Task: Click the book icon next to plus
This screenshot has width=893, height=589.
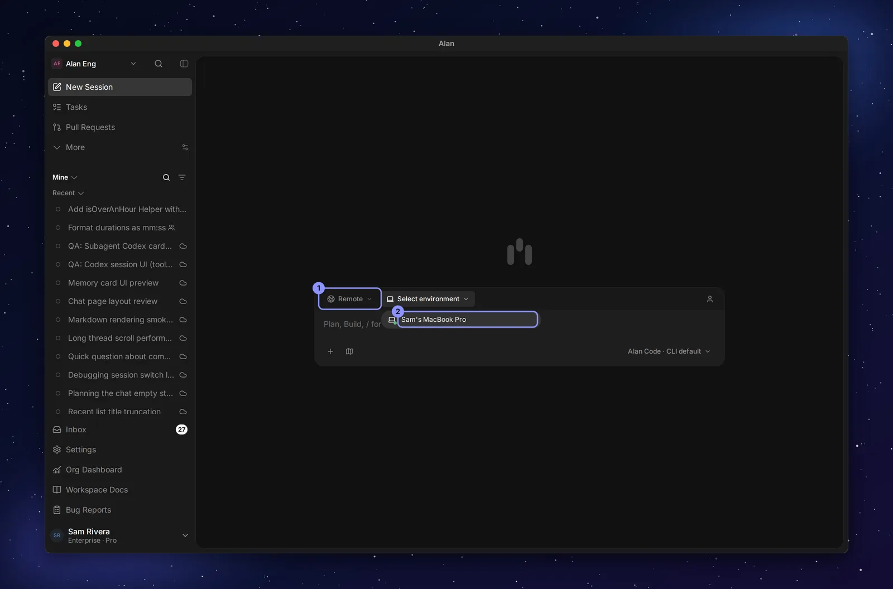Action: 349,351
